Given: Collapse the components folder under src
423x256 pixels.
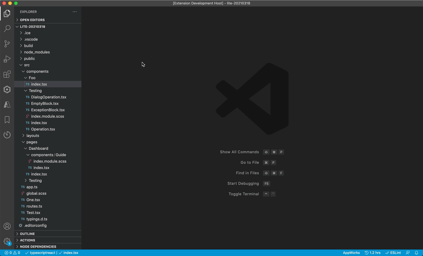Looking at the screenshot, I should pyautogui.click(x=48, y=72).
